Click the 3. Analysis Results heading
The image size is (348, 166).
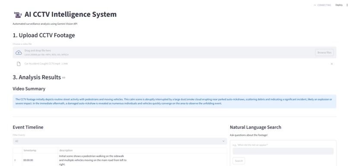coord(37,77)
